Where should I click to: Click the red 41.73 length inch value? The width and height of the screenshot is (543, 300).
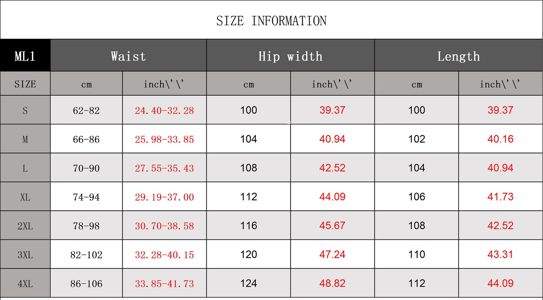click(500, 197)
